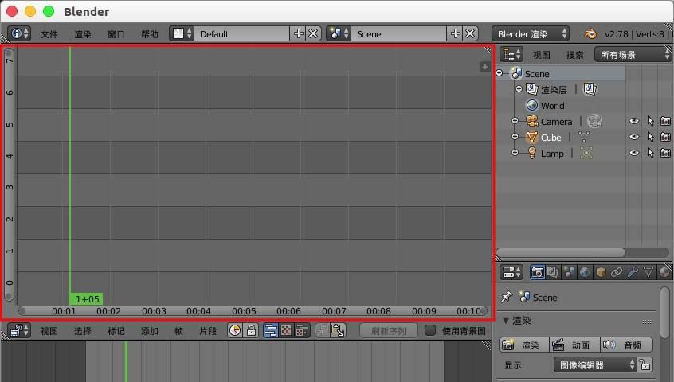Toggle the lock interface icon
The height and width of the screenshot is (382, 674).
pos(645,364)
